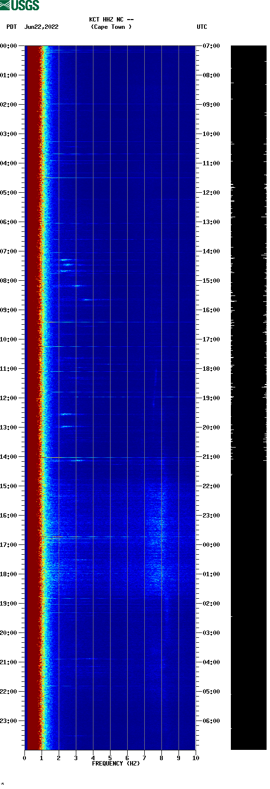Click the 8 Hz frequency axis value
The height and width of the screenshot is (789, 270).
(x=161, y=758)
